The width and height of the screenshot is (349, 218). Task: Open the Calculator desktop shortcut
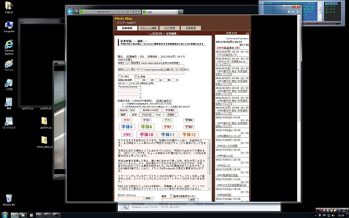pyautogui.click(x=9, y=104)
